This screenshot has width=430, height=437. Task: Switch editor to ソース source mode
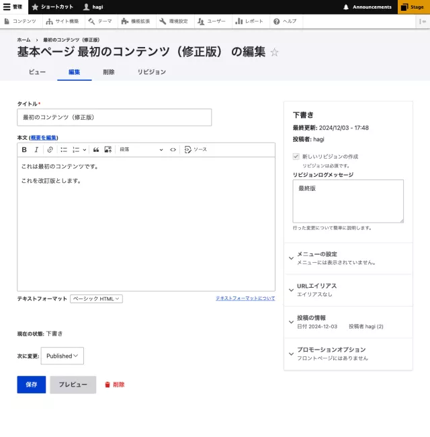pyautogui.click(x=196, y=150)
